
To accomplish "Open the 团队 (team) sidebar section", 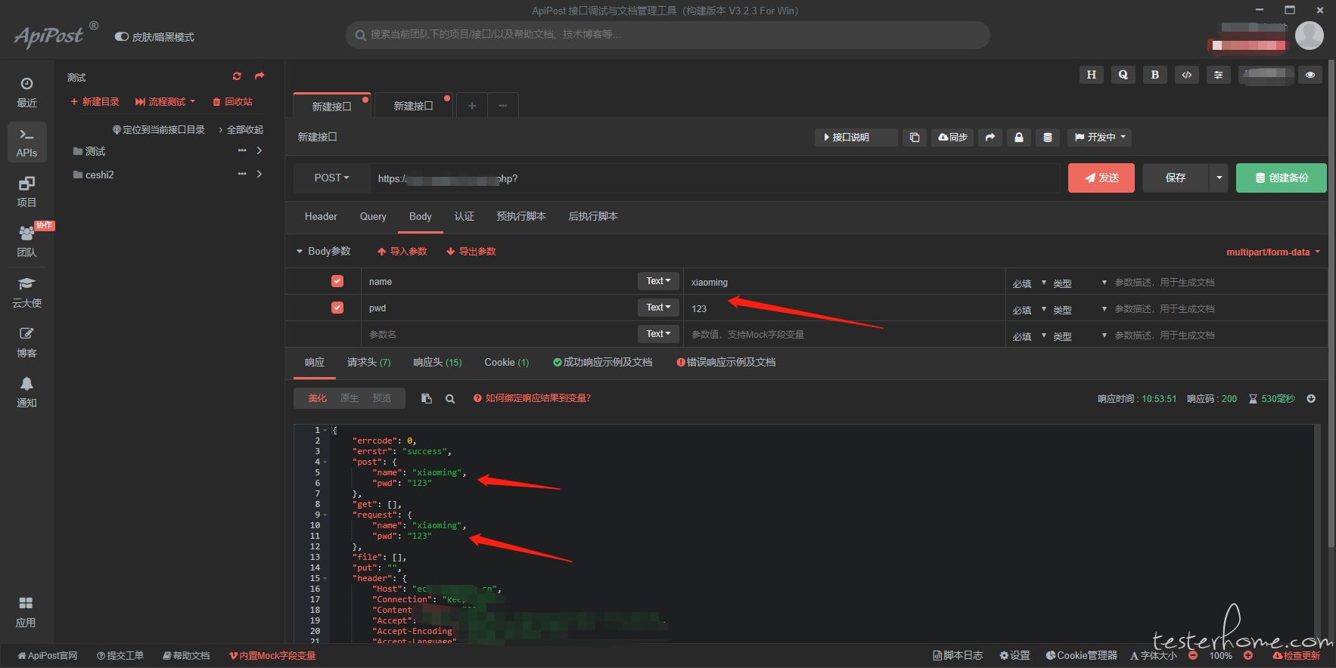I will coord(26,242).
